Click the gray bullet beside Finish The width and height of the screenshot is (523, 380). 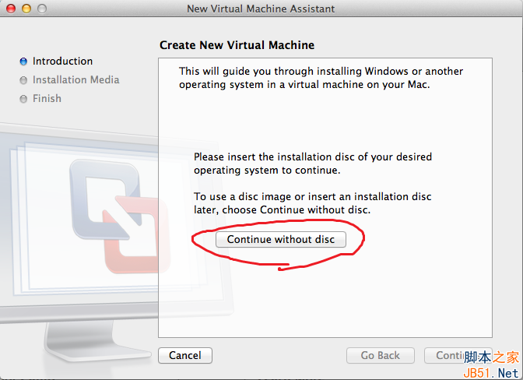click(23, 99)
